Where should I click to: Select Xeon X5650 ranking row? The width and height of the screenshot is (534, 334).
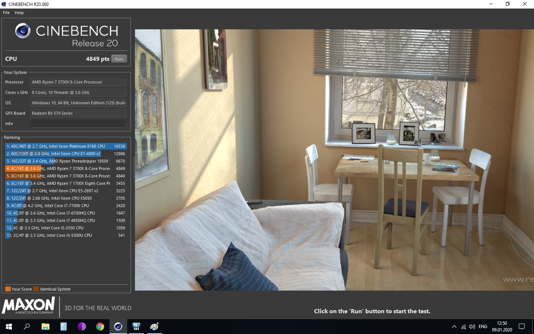[x=66, y=198]
